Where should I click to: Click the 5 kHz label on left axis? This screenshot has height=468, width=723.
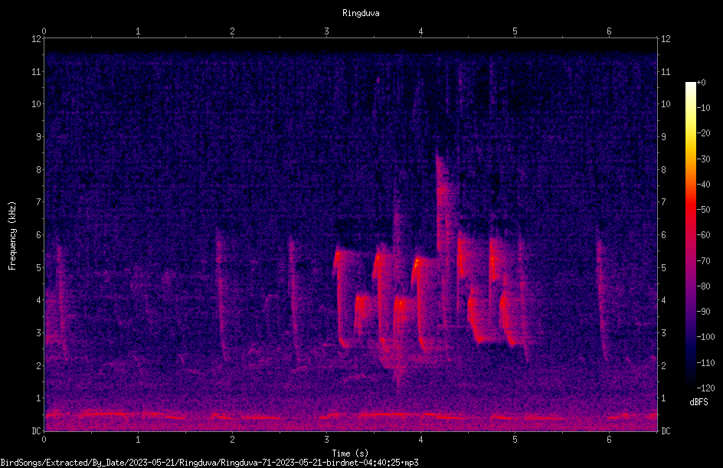(x=39, y=268)
